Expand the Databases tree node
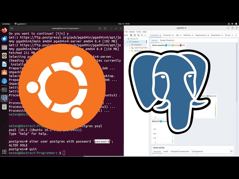239x179 pixels. [x=130, y=45]
